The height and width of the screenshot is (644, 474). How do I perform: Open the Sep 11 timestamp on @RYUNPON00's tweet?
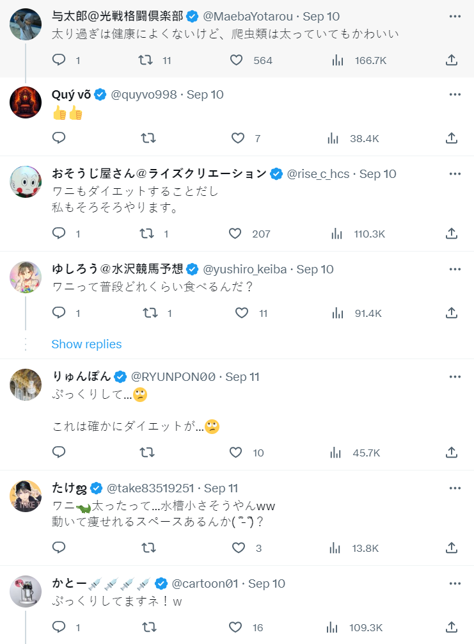point(242,377)
